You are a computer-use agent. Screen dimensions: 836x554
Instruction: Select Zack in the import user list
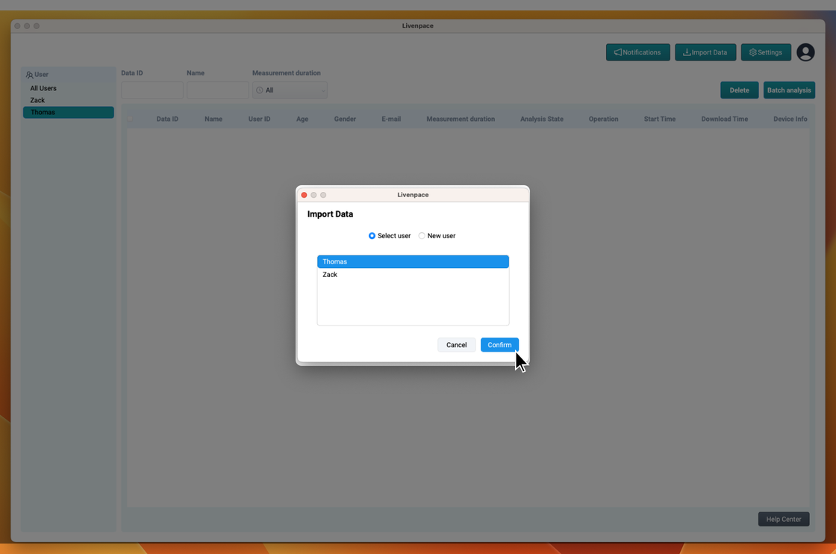tap(412, 275)
